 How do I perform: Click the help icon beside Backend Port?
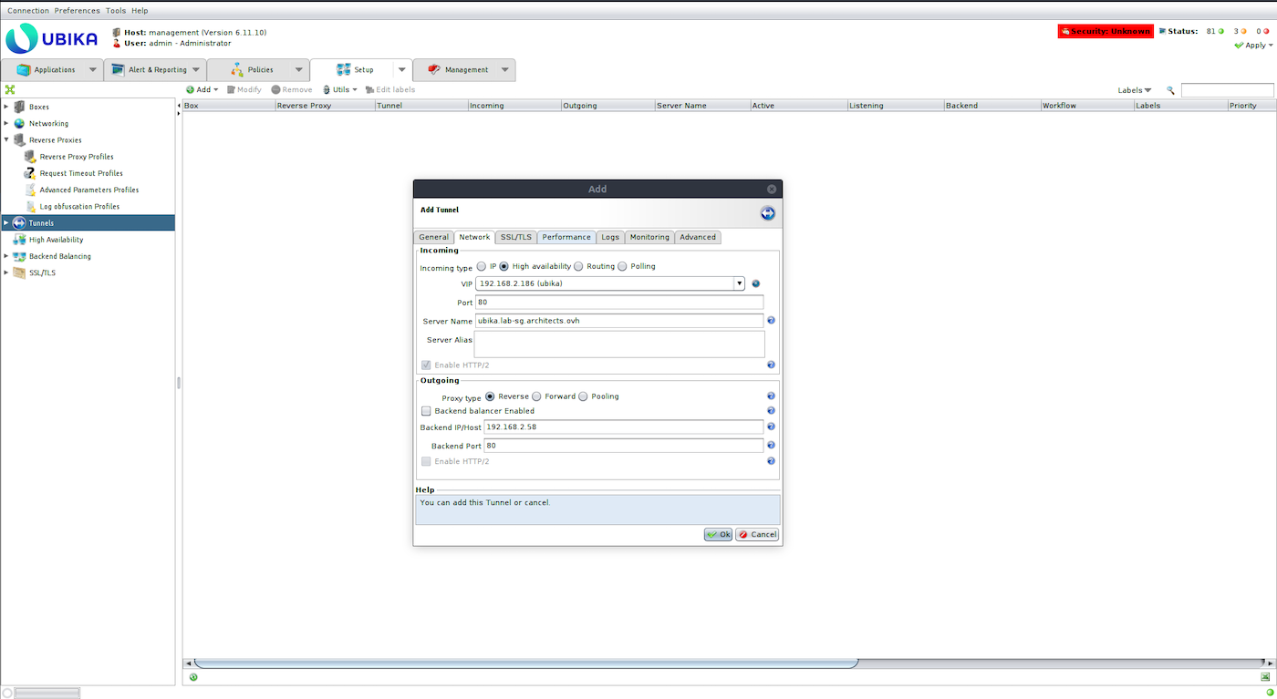pos(771,446)
